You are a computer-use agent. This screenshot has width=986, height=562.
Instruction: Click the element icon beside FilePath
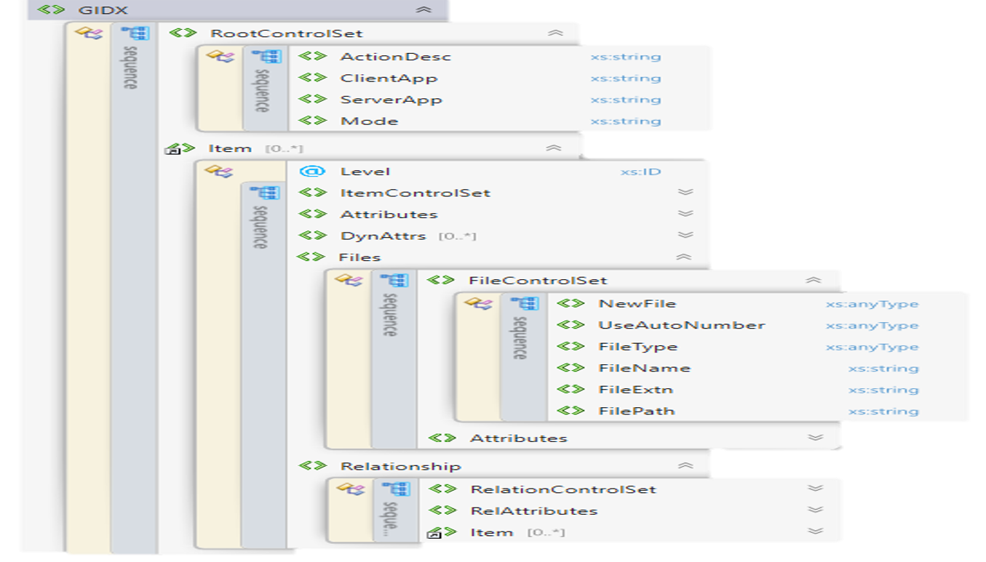[x=570, y=411]
